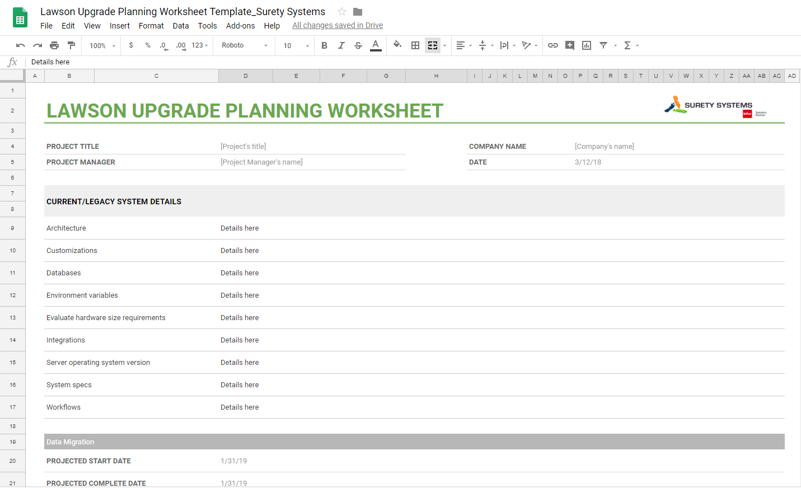Open the fill color paint bucket

397,45
